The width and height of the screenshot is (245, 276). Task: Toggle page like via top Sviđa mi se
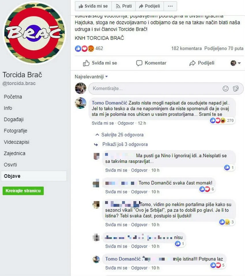coord(93,6)
